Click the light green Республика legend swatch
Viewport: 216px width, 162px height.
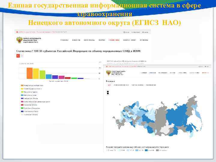[x=22, y=92]
